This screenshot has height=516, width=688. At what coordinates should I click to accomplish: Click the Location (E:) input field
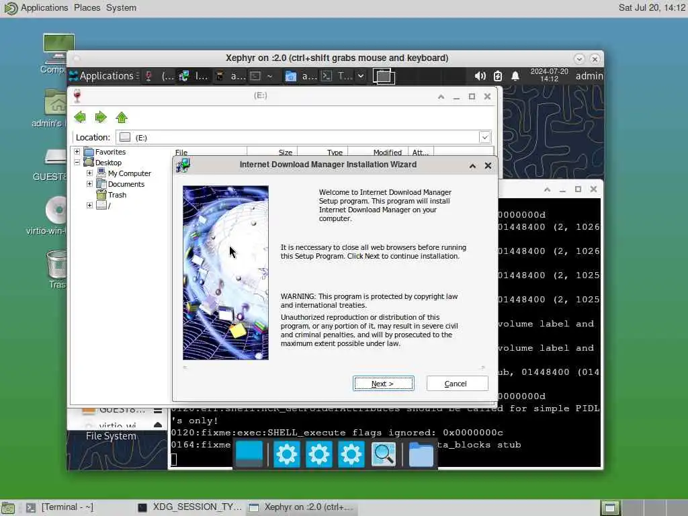click(303, 137)
